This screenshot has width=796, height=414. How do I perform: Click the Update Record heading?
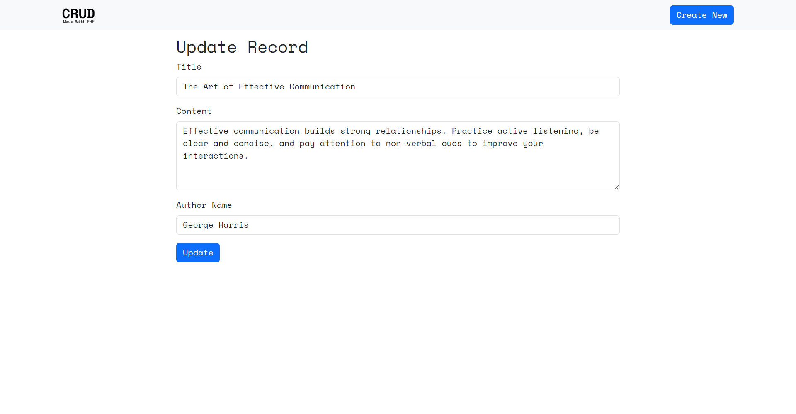click(x=242, y=47)
